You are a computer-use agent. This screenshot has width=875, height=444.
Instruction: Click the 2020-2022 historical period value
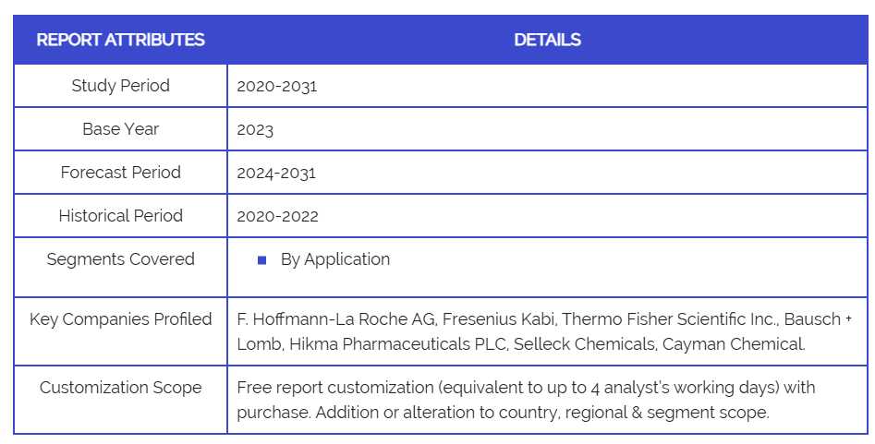(x=277, y=217)
